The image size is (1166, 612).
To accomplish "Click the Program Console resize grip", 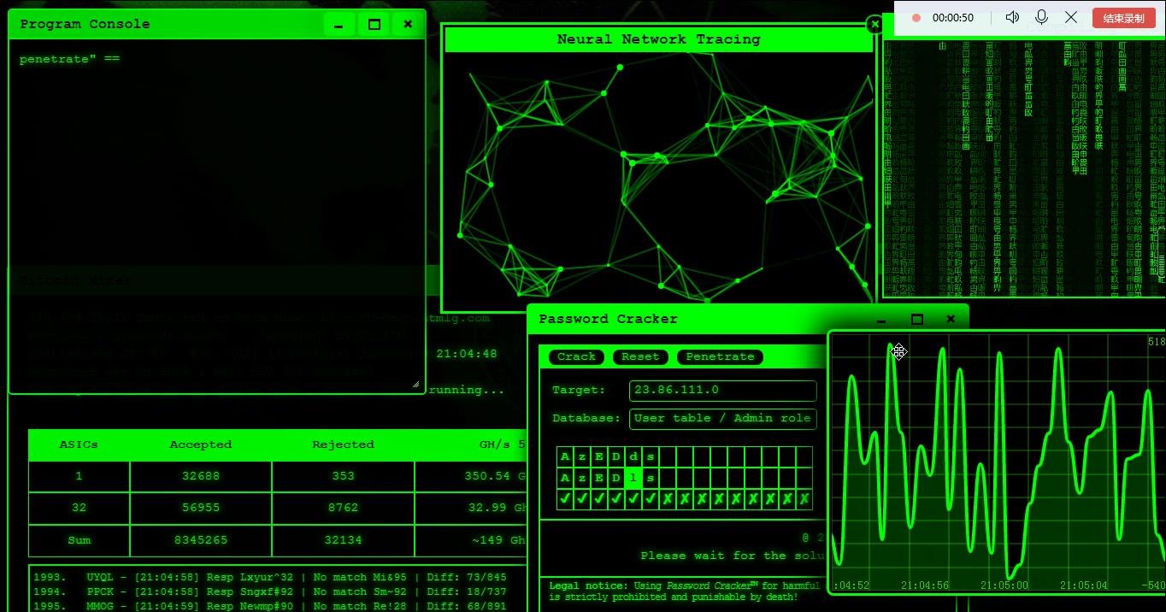I will point(416,385).
